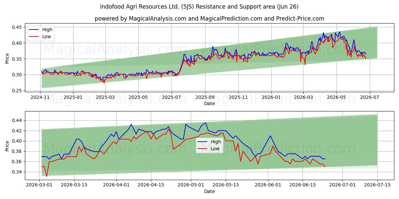The height and width of the screenshot is (199, 399).
Task: Click the 2025-03 tick label
Action: (x=106, y=97)
